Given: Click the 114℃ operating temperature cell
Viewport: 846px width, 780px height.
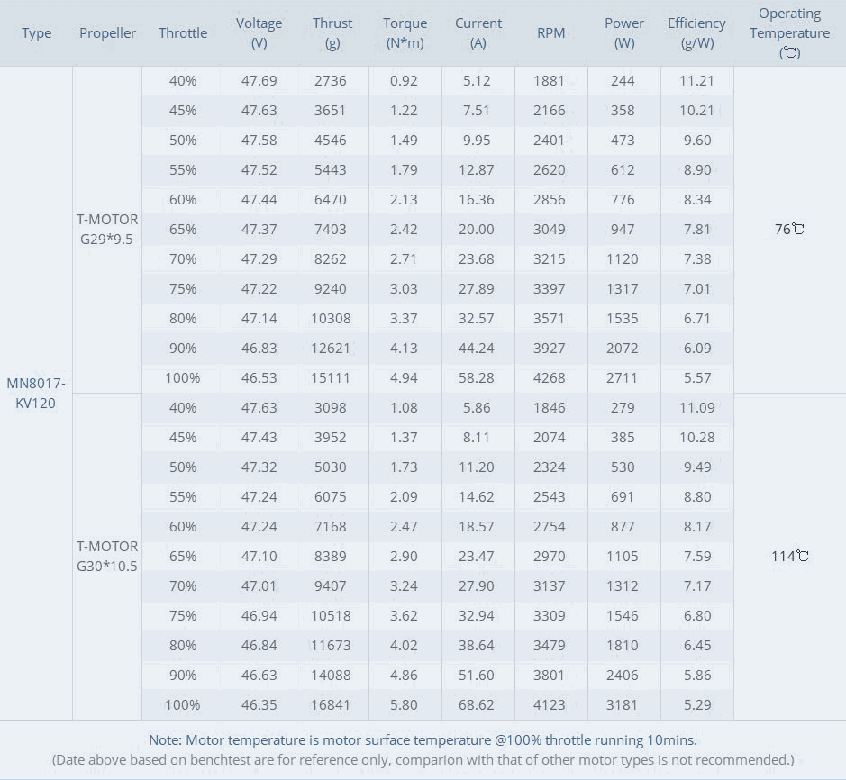Looking at the screenshot, I should pyautogui.click(x=789, y=556).
